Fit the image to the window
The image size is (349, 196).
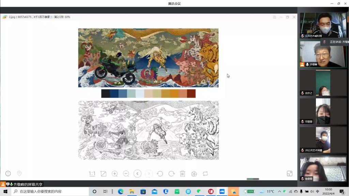(x=104, y=174)
